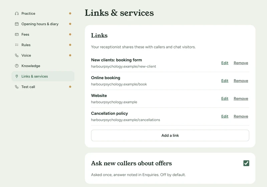
Task: Remove the New clients booking form link
Action: [241, 63]
